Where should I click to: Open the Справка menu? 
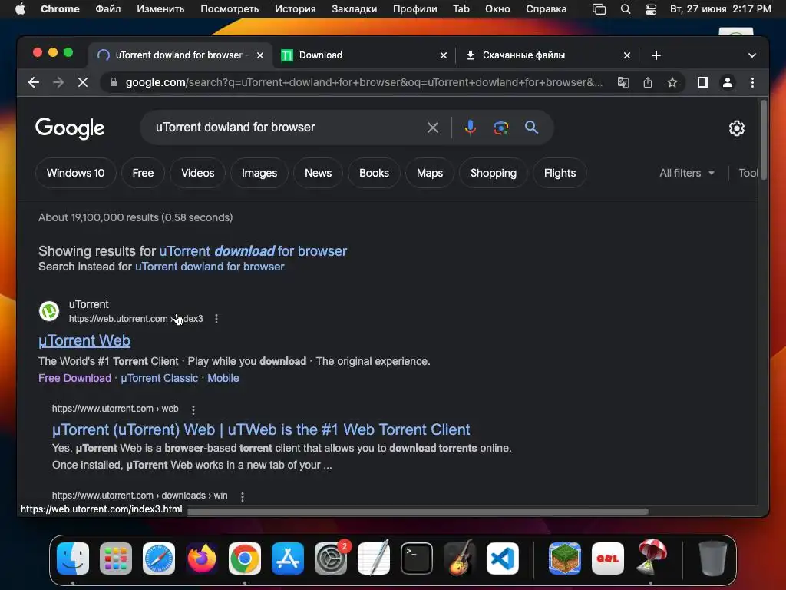click(x=547, y=8)
